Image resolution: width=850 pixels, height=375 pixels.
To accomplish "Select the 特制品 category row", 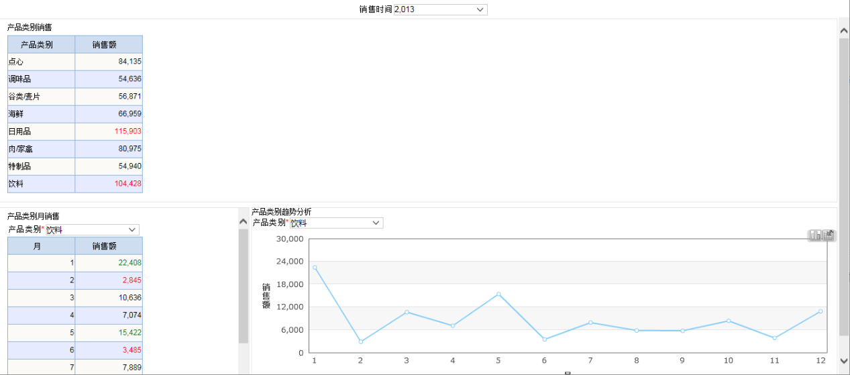I will (42, 166).
